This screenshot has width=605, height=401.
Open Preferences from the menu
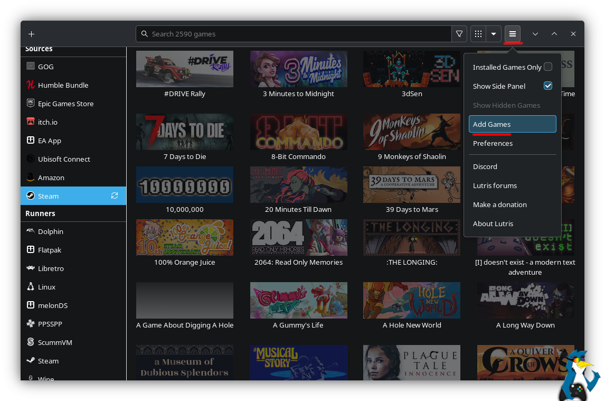493,143
